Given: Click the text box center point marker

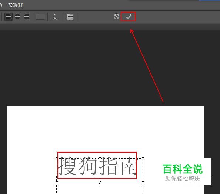Looking at the screenshot, I should click(100, 183).
